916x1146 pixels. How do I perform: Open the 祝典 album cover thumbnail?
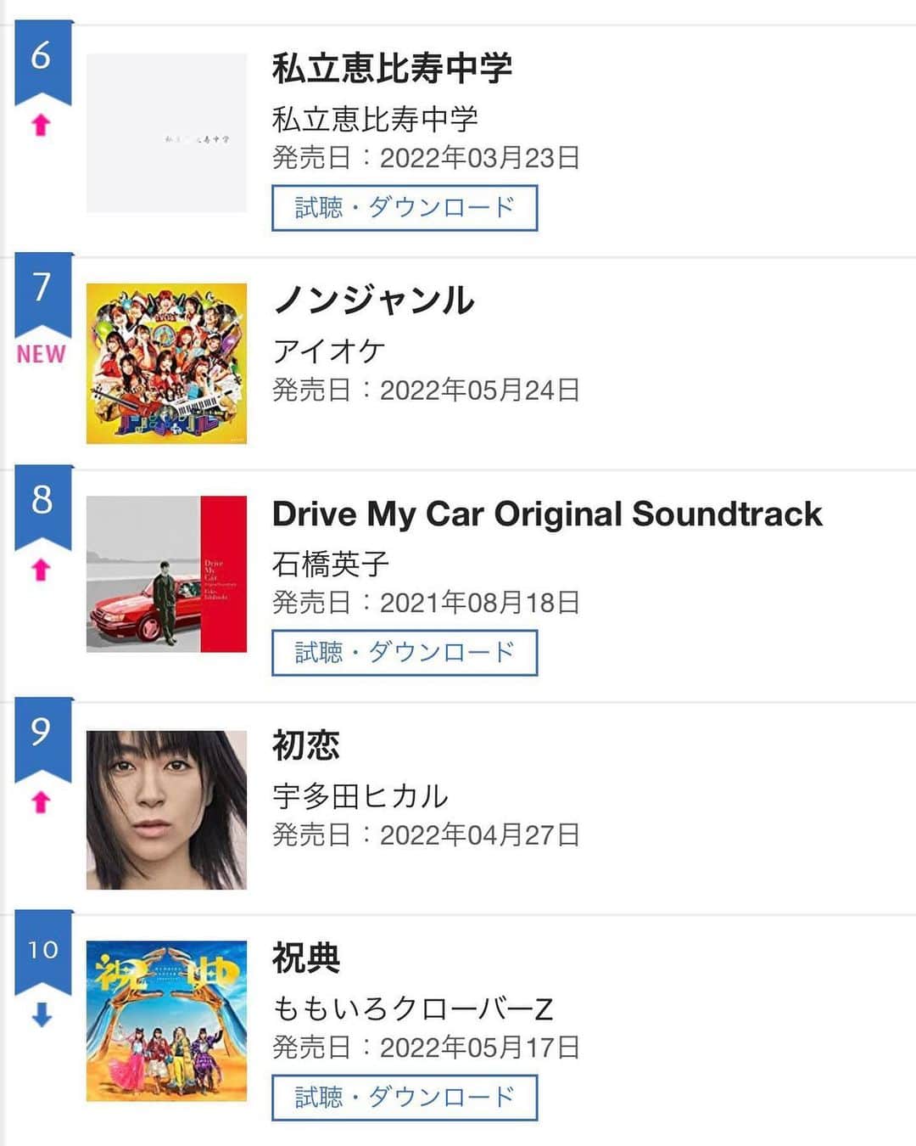click(166, 1021)
